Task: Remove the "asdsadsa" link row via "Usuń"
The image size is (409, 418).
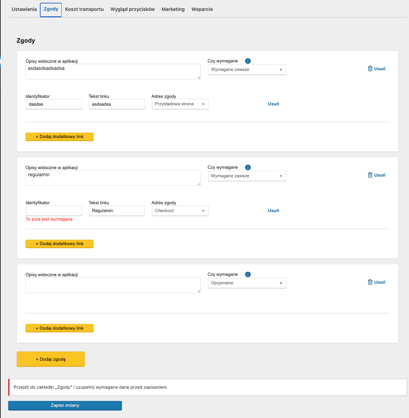Action: [273, 104]
